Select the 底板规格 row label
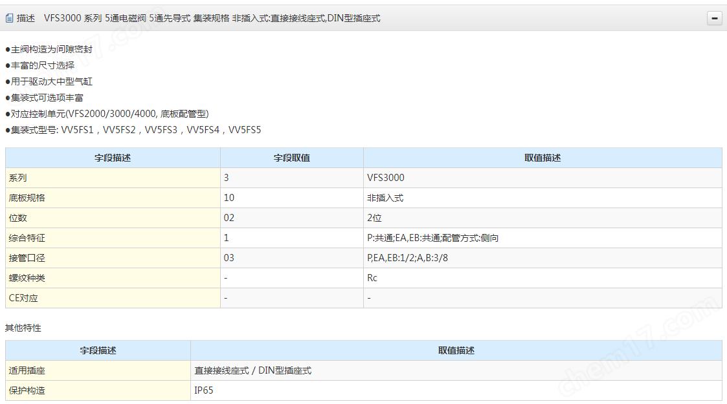Image resolution: width=727 pixels, height=404 pixels. pyautogui.click(x=113, y=198)
